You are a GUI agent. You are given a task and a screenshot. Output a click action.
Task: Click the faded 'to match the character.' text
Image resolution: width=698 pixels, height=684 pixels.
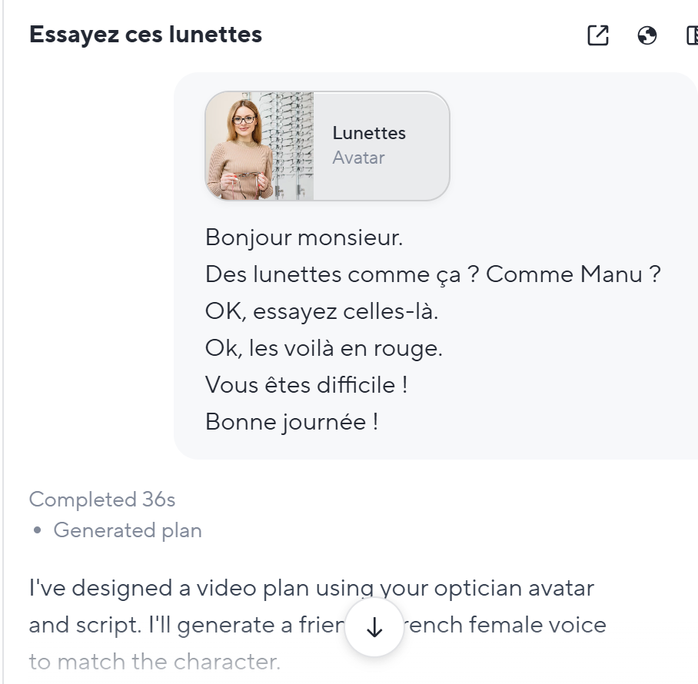155,661
